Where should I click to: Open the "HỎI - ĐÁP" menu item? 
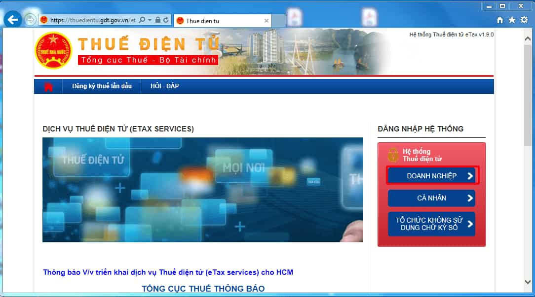[x=164, y=86]
